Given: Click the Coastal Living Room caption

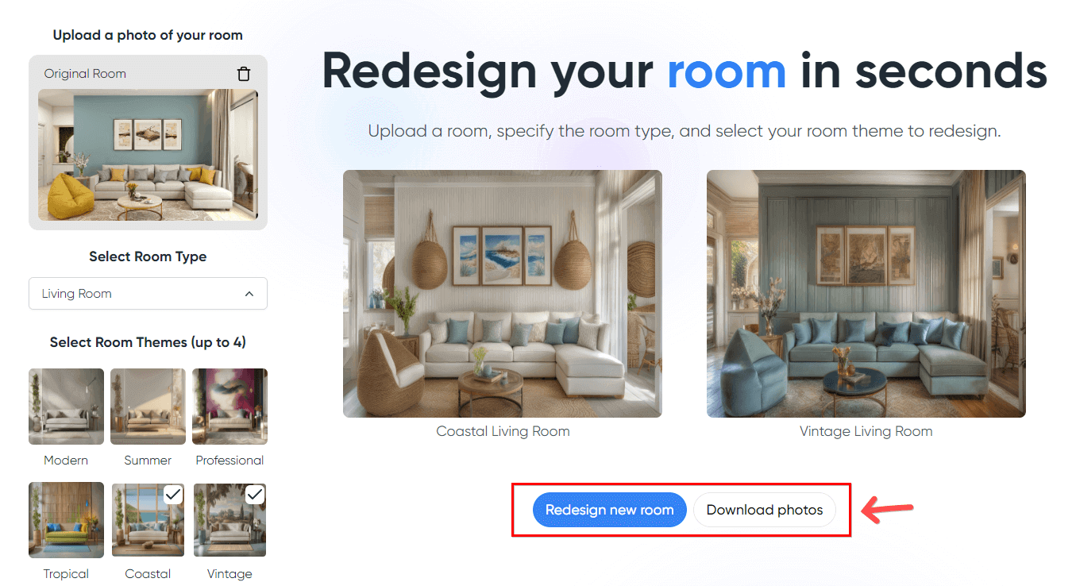Looking at the screenshot, I should (x=503, y=431).
